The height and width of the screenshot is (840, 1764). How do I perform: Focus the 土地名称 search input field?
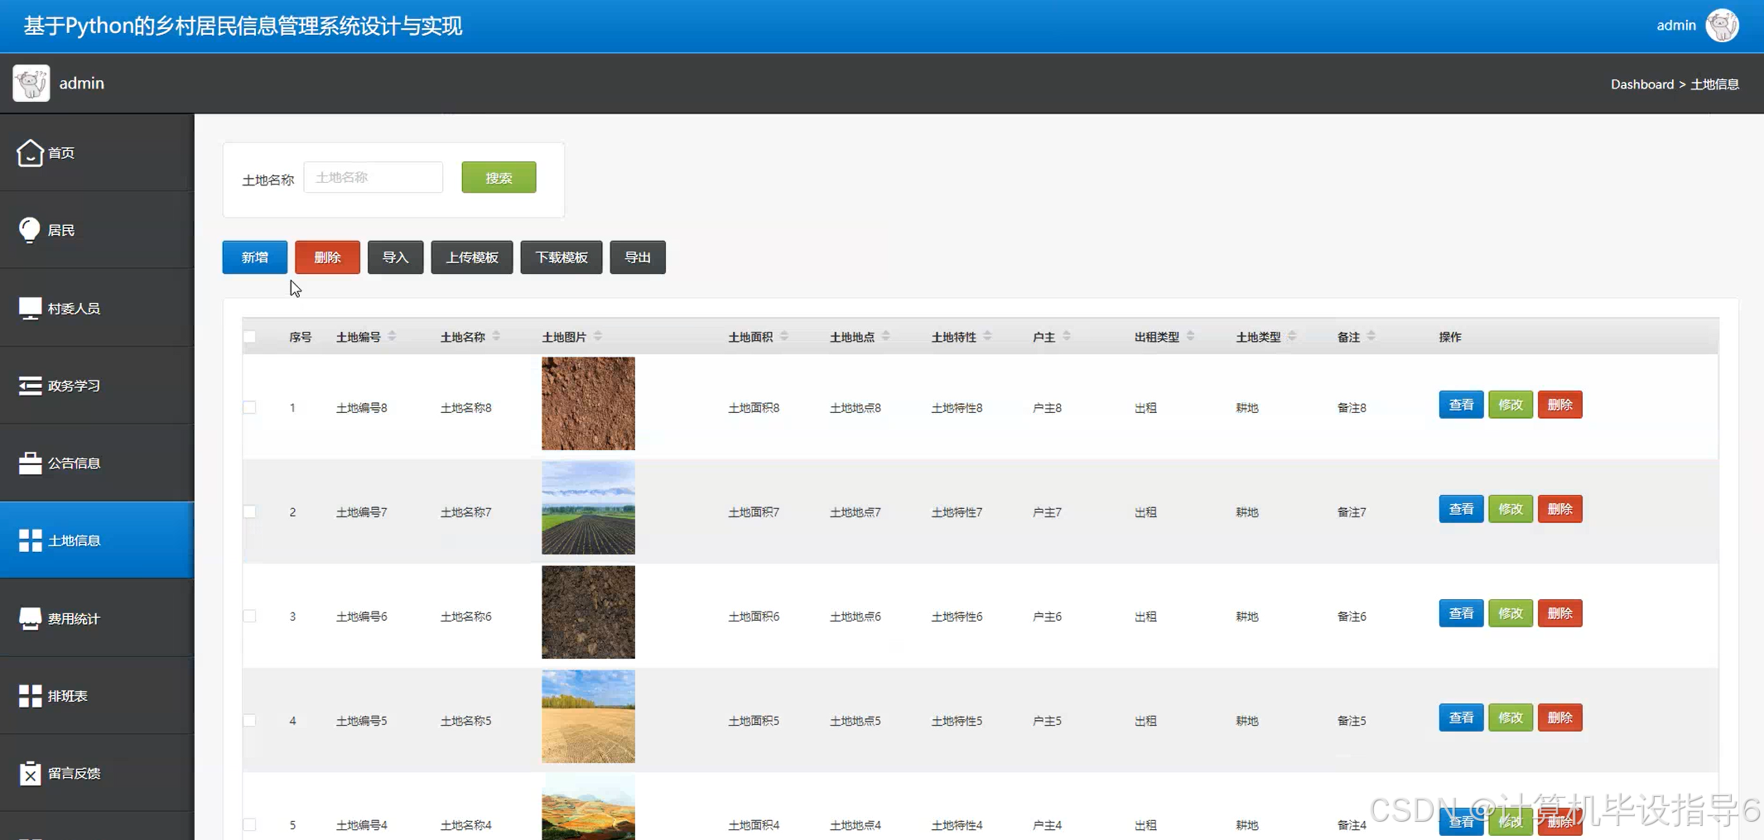click(374, 177)
